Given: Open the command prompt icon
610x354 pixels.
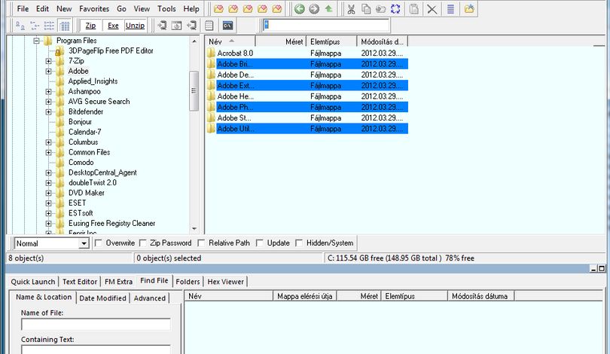Looking at the screenshot, I should click(227, 26).
